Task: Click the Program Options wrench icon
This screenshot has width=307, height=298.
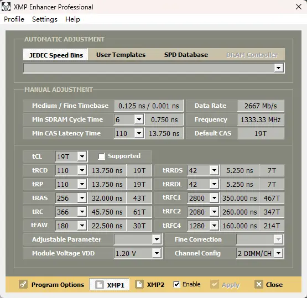Action: pyautogui.click(x=23, y=284)
